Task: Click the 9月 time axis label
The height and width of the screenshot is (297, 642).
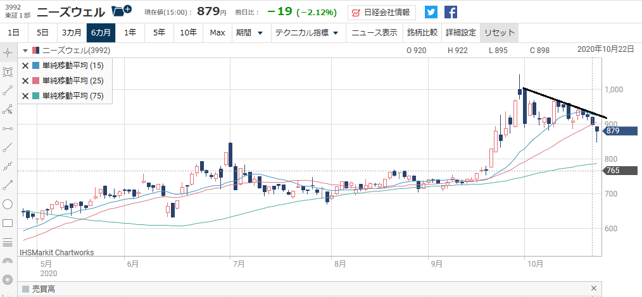Action: coord(436,264)
